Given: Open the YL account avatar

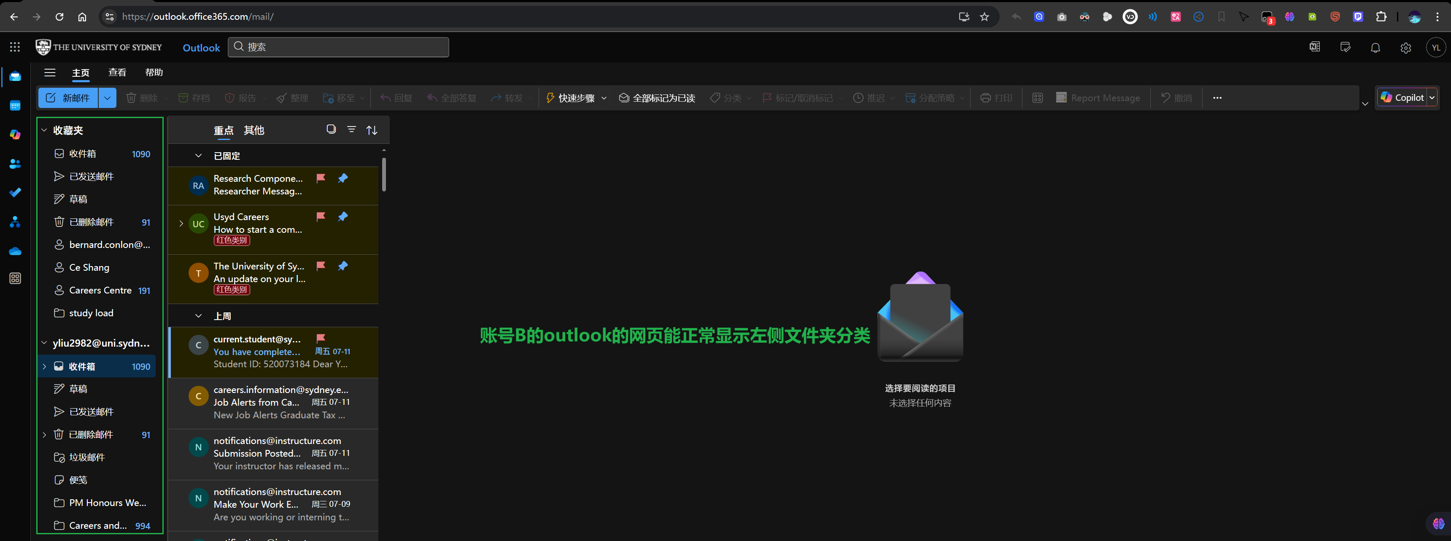Looking at the screenshot, I should click(1436, 48).
